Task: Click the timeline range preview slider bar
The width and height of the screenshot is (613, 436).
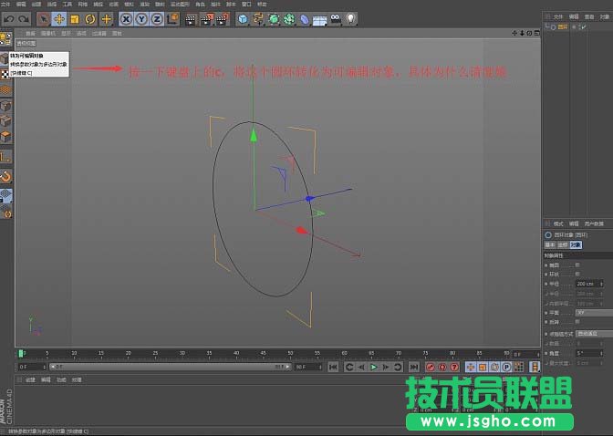Action: click(170, 367)
